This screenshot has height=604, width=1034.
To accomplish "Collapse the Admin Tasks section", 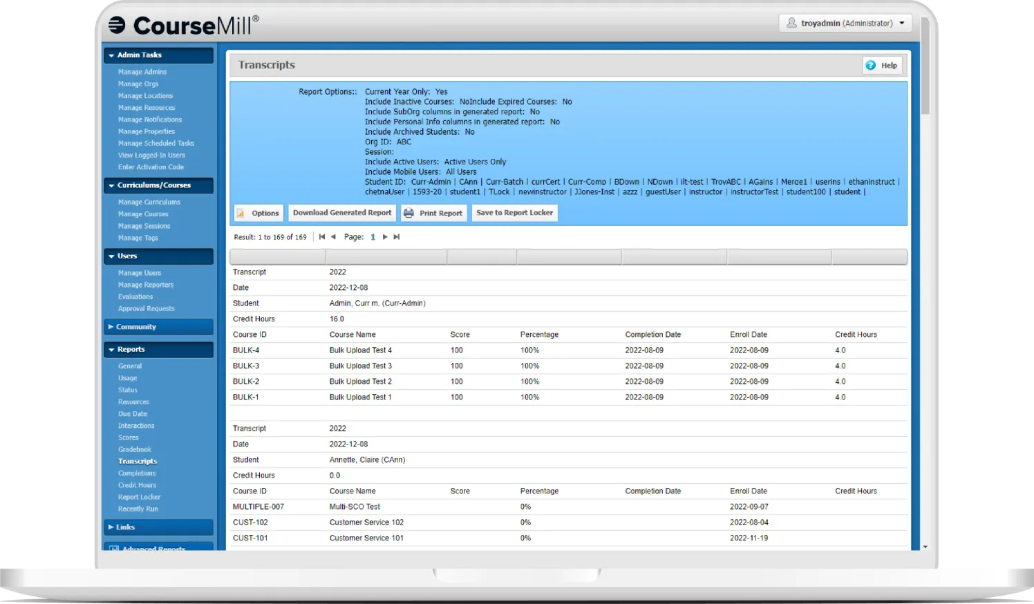I will click(158, 55).
